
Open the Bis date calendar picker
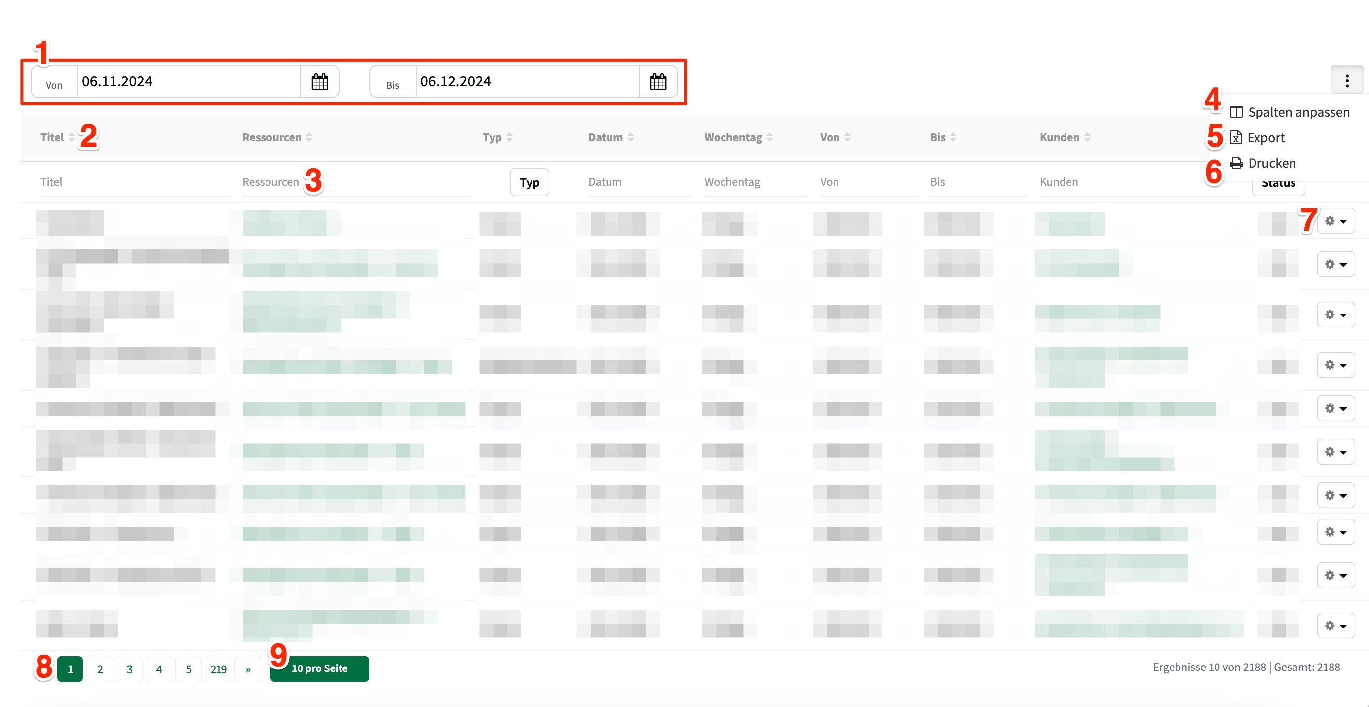tap(658, 82)
